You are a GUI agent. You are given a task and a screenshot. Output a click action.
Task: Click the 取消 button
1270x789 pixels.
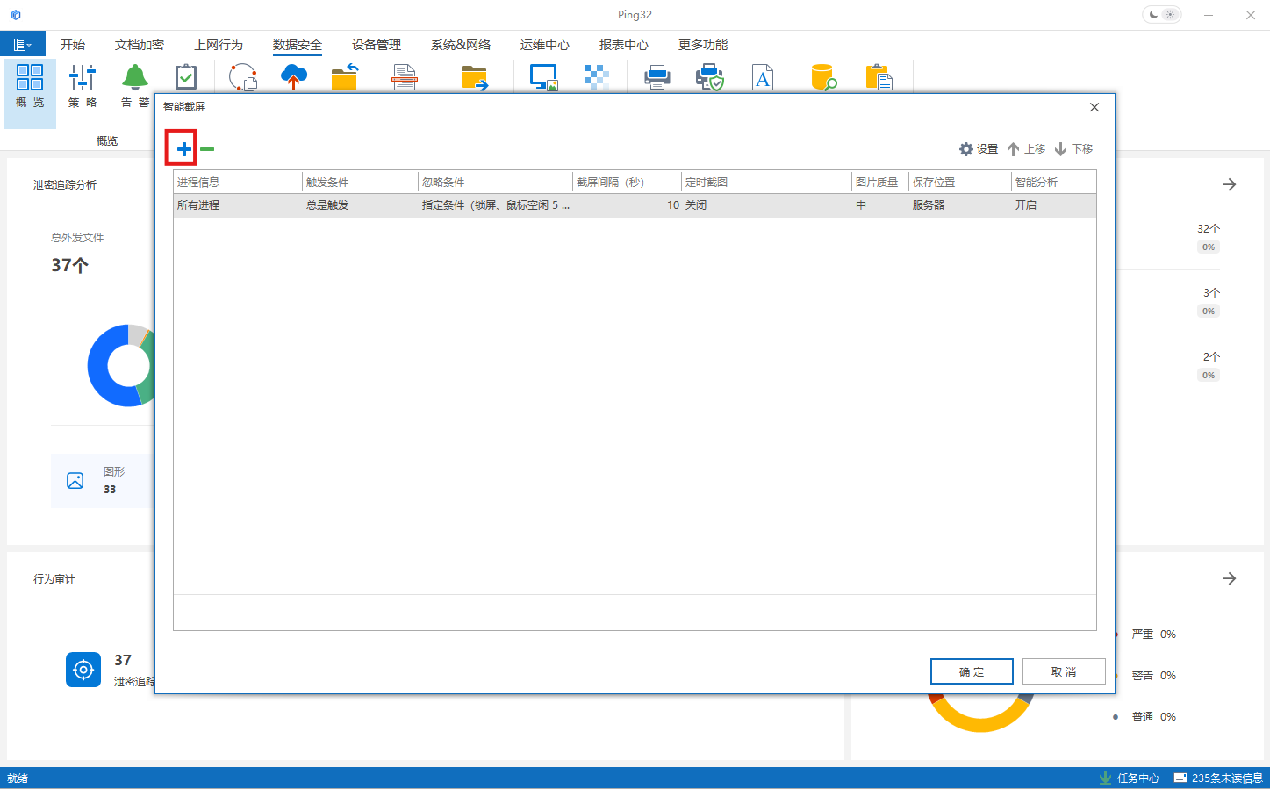pyautogui.click(x=1064, y=671)
